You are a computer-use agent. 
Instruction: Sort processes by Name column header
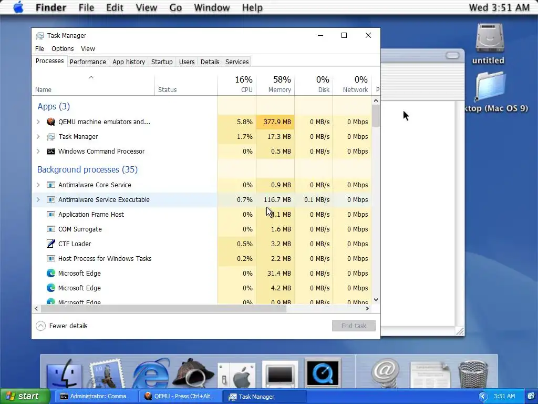(x=93, y=84)
